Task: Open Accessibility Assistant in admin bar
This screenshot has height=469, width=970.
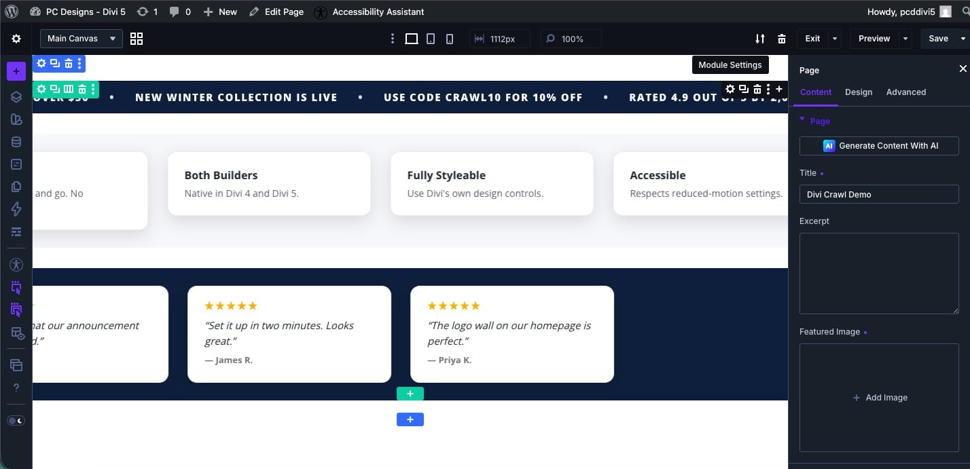Action: point(370,12)
